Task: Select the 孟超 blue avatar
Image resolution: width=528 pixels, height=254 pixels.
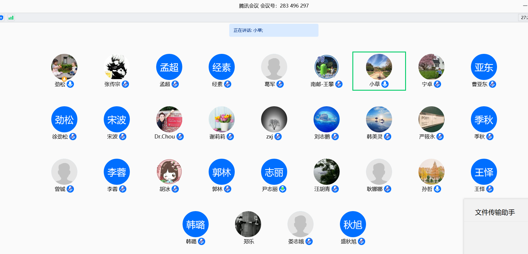Action: 169,67
